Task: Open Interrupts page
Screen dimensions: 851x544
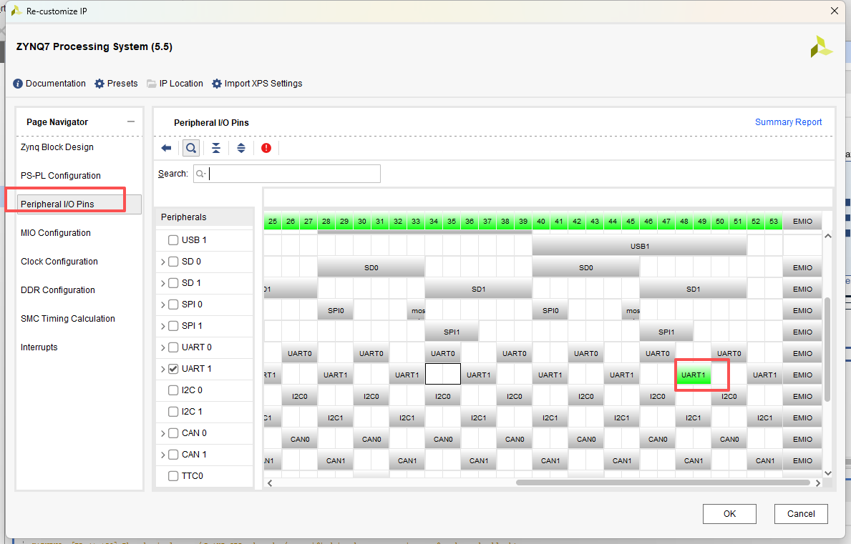Action: (x=39, y=347)
